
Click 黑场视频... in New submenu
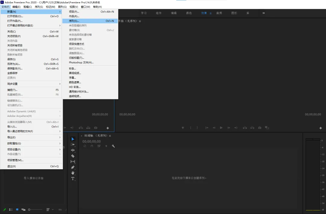90,73
